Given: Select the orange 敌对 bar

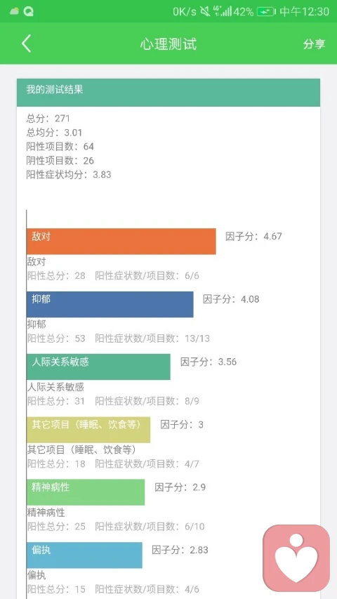Looking at the screenshot, I should 121,242.
